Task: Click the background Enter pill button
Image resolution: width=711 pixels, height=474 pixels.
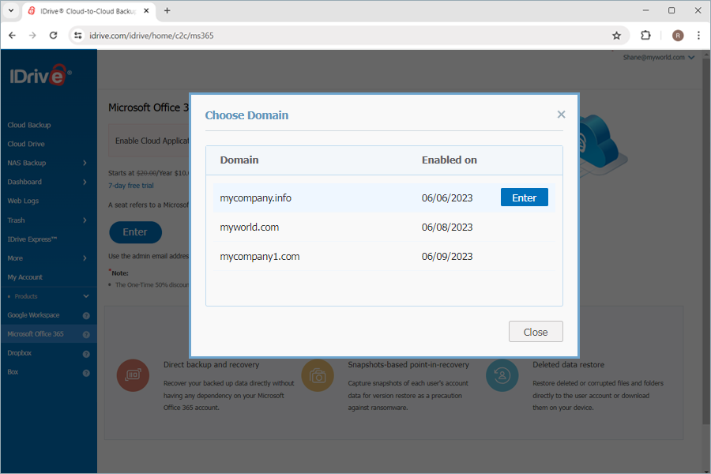Action: 135,231
